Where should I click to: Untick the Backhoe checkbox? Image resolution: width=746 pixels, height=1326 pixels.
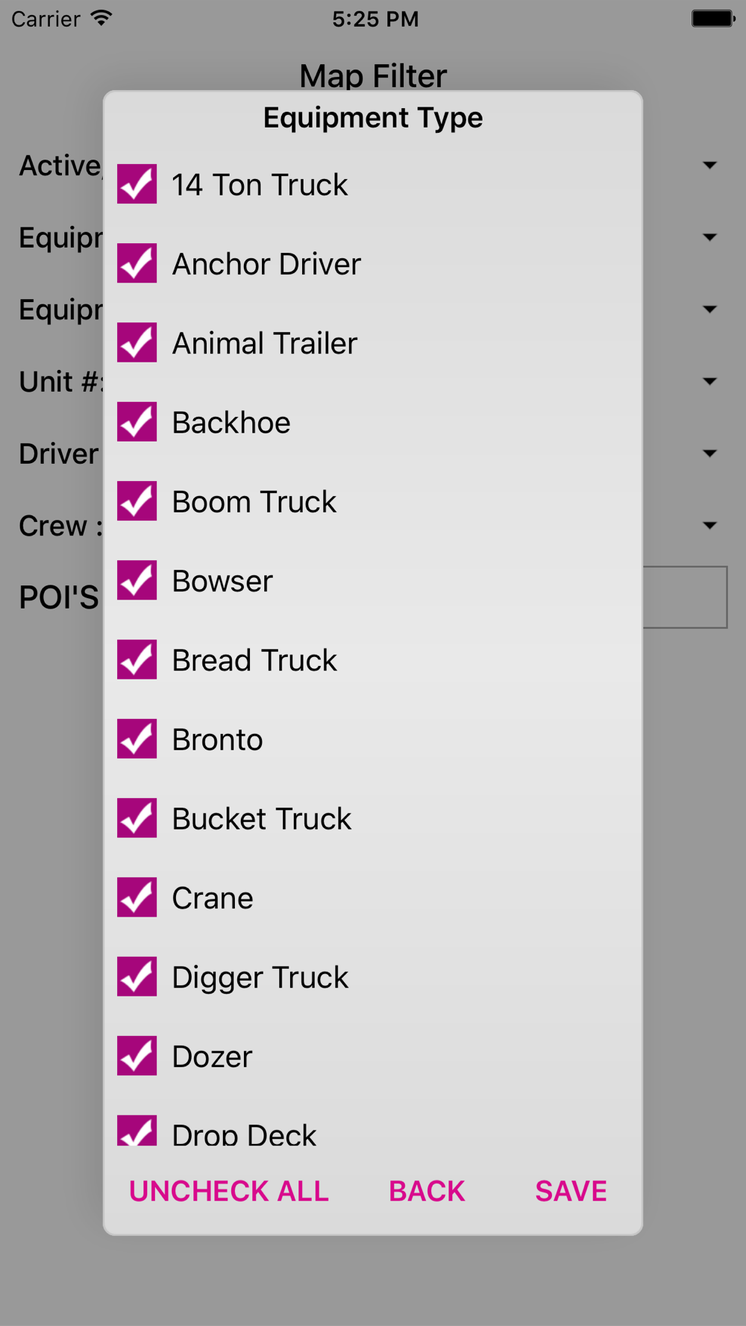137,422
